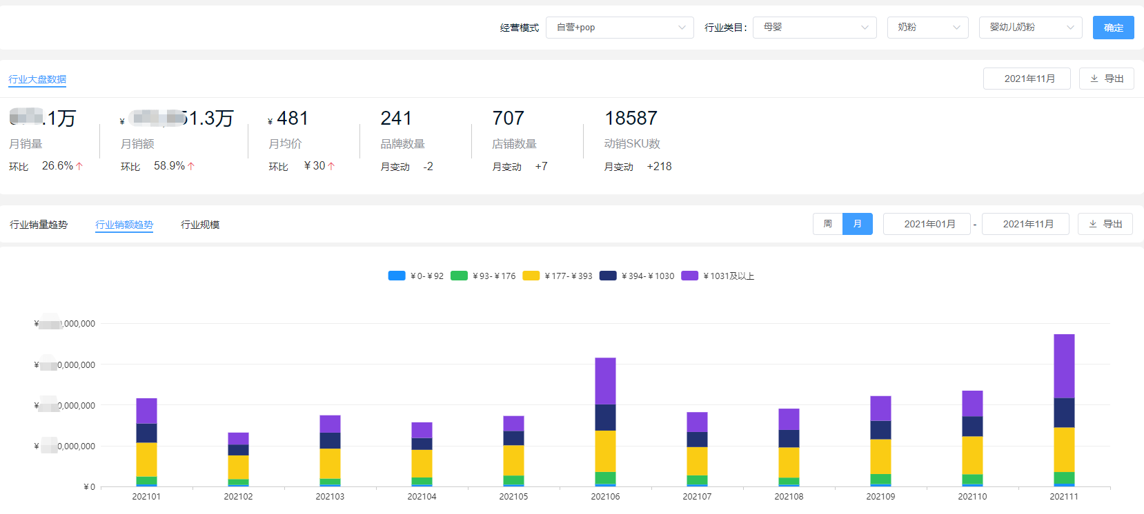Switch chart to weekly view (周)
The height and width of the screenshot is (514, 1144).
click(x=827, y=224)
